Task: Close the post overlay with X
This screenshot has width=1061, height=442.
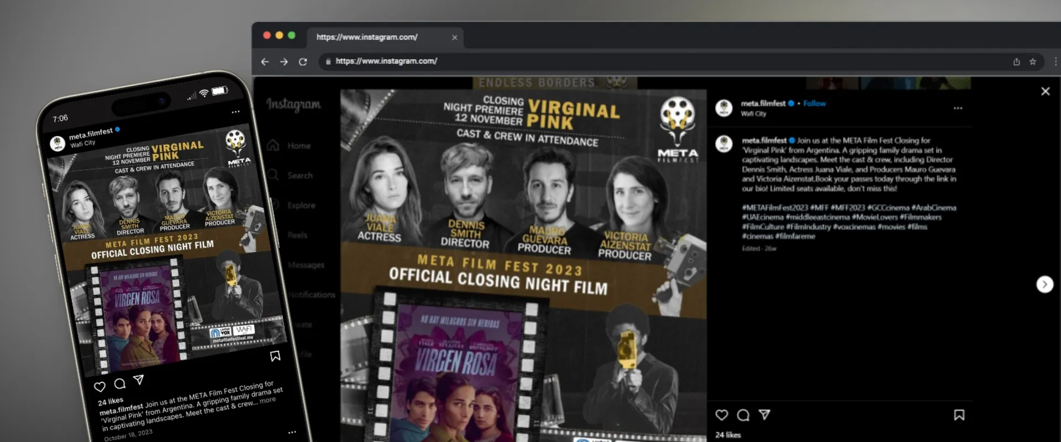Action: (1045, 92)
